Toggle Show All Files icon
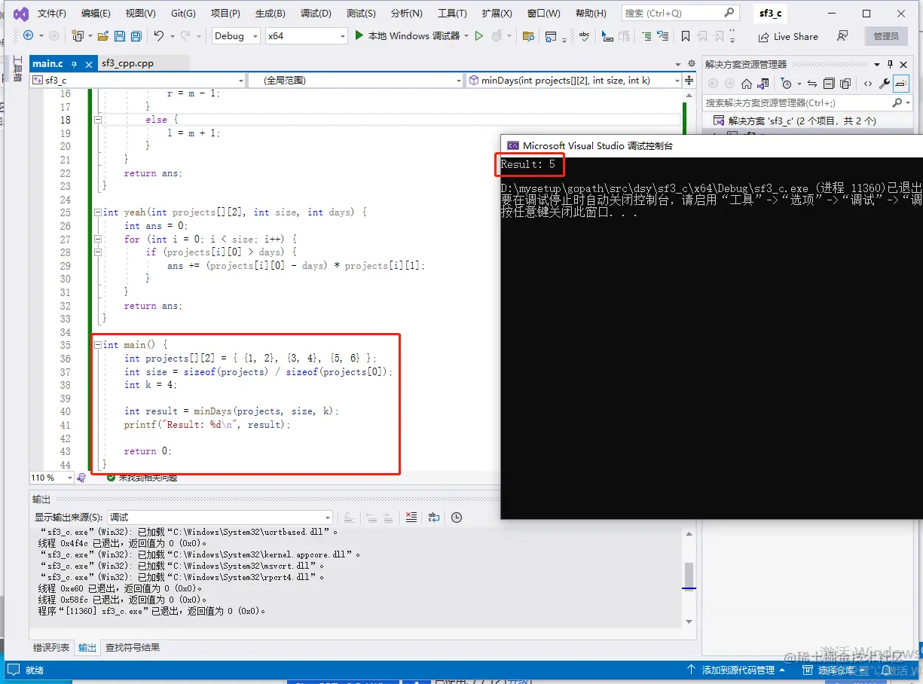Viewport: 923px width, 684px height. click(845, 84)
